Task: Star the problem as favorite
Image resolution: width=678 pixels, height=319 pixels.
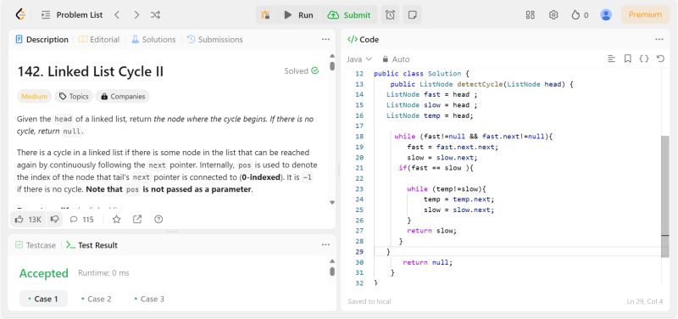Action: [116, 220]
